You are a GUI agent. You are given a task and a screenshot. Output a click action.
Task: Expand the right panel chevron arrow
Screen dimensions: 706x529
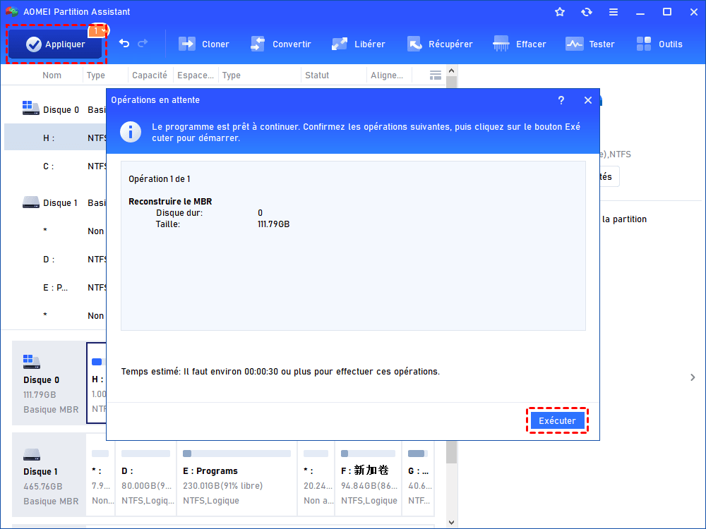coord(693,377)
